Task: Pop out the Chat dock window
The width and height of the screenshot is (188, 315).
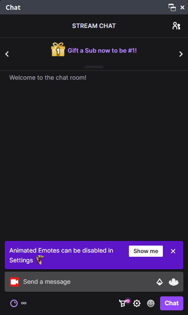Action: click(x=172, y=7)
